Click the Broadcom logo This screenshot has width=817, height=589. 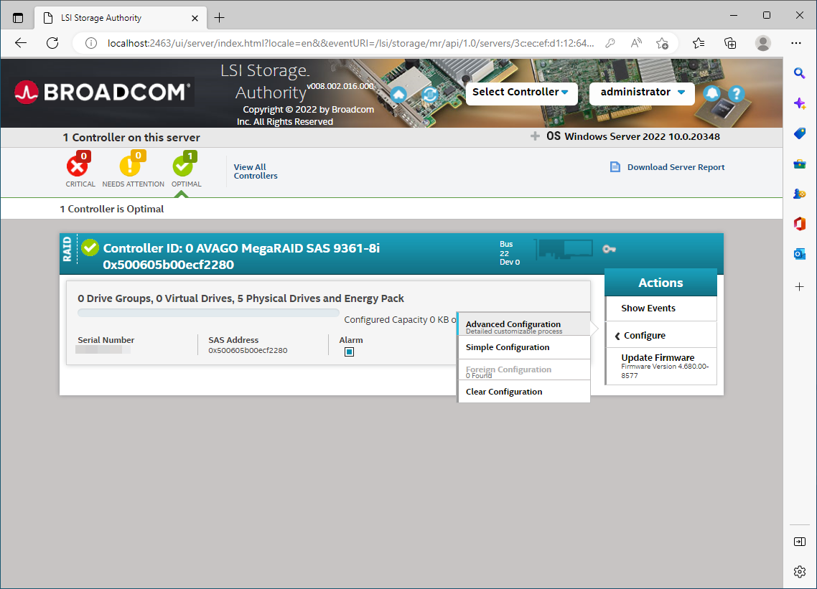(x=103, y=92)
